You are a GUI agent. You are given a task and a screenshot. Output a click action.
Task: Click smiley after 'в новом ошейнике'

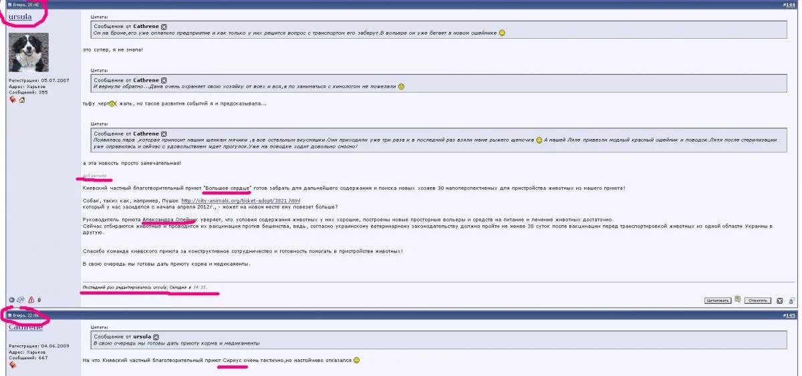click(x=502, y=33)
